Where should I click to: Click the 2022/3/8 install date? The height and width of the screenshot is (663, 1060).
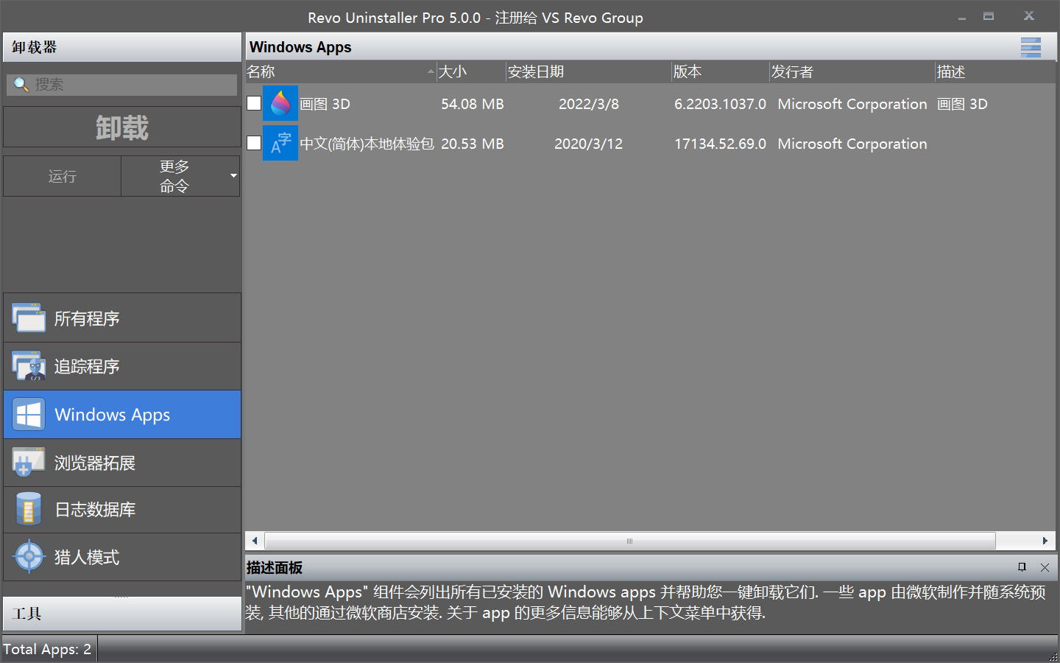coord(589,104)
